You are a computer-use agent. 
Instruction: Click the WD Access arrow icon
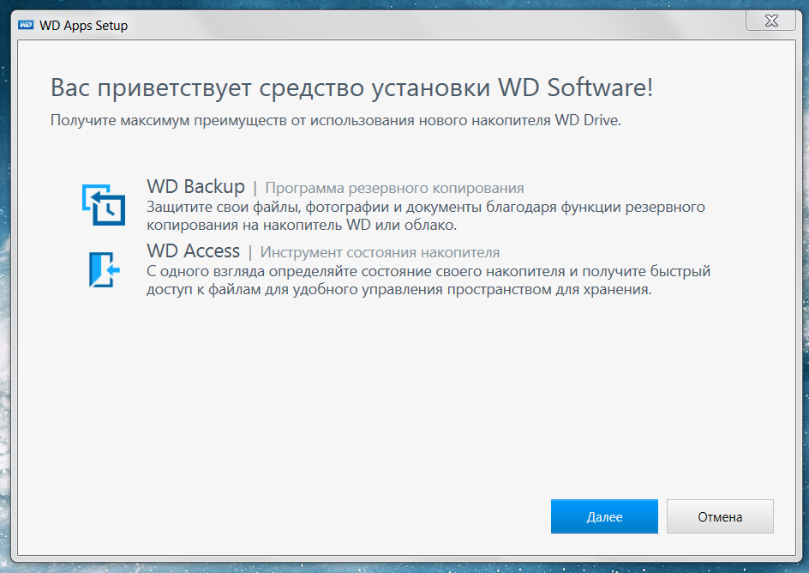(x=104, y=269)
